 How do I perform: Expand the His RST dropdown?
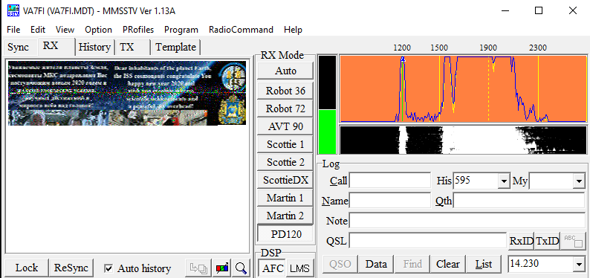(504, 181)
